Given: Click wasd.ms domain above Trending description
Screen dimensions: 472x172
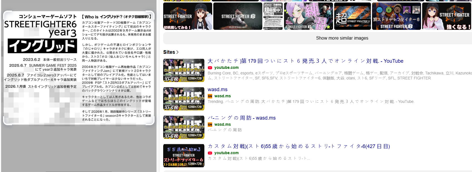Looking at the screenshot, I should [x=222, y=96].
